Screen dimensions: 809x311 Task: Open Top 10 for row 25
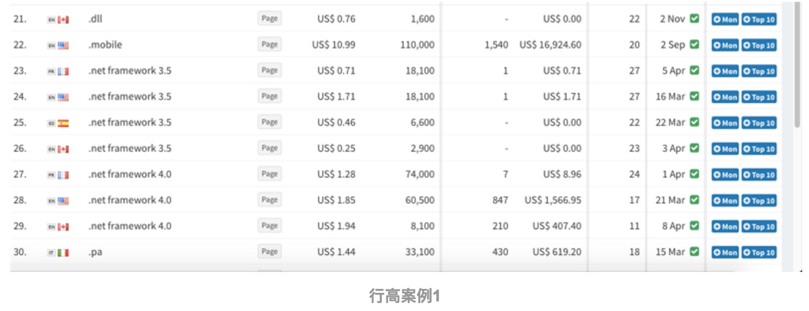point(759,123)
